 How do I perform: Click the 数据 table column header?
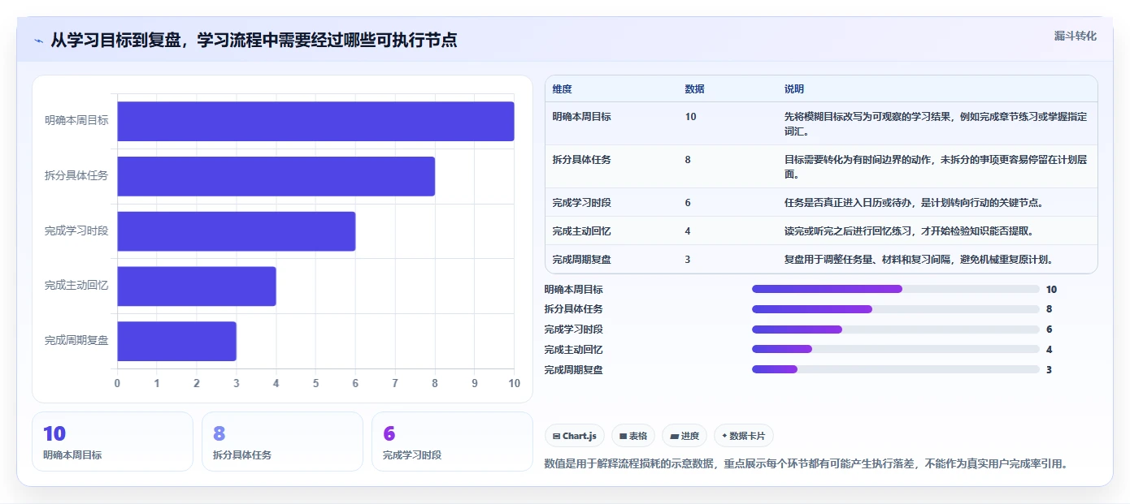(x=694, y=89)
